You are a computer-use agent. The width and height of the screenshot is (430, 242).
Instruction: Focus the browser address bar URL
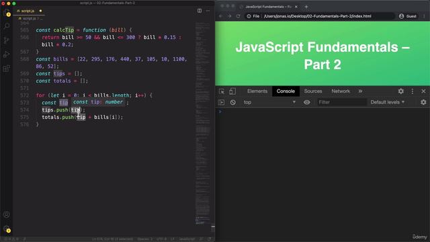tap(317, 16)
